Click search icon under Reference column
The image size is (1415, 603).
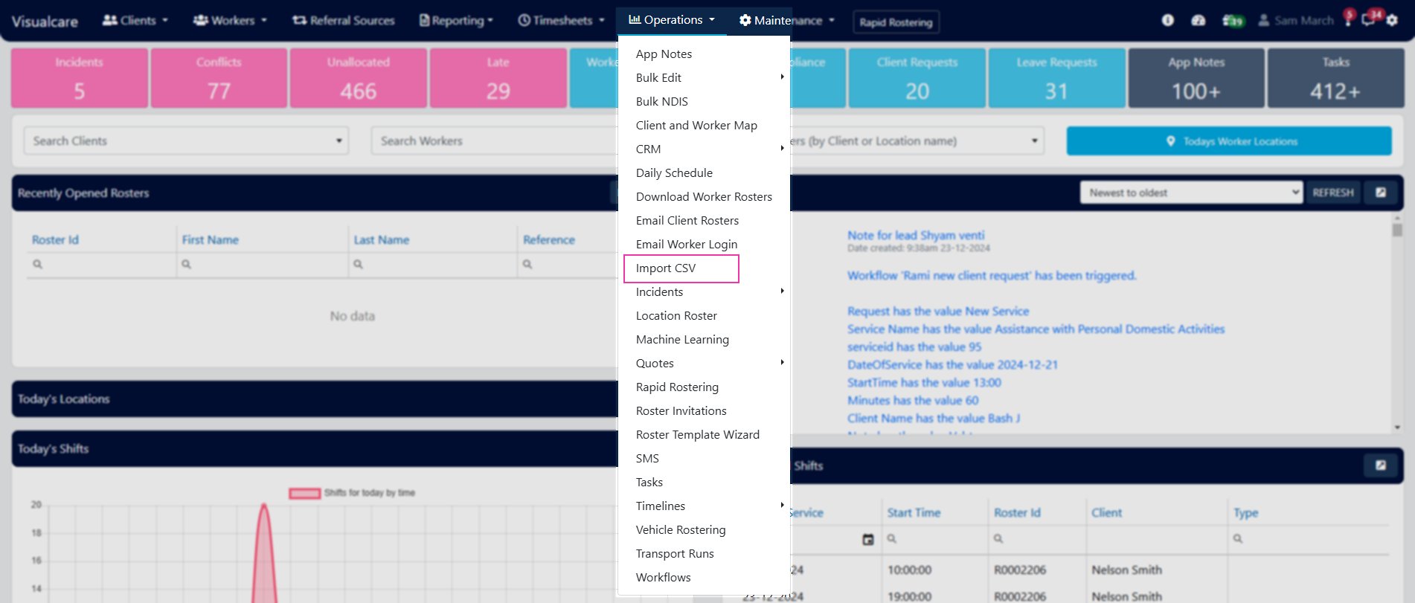click(x=527, y=264)
